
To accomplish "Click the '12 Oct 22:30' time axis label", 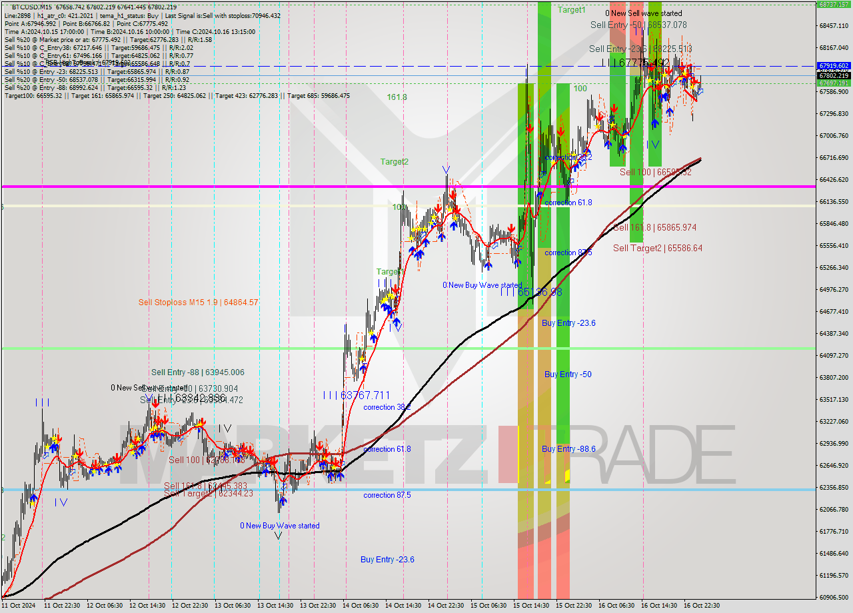I will coord(191,606).
